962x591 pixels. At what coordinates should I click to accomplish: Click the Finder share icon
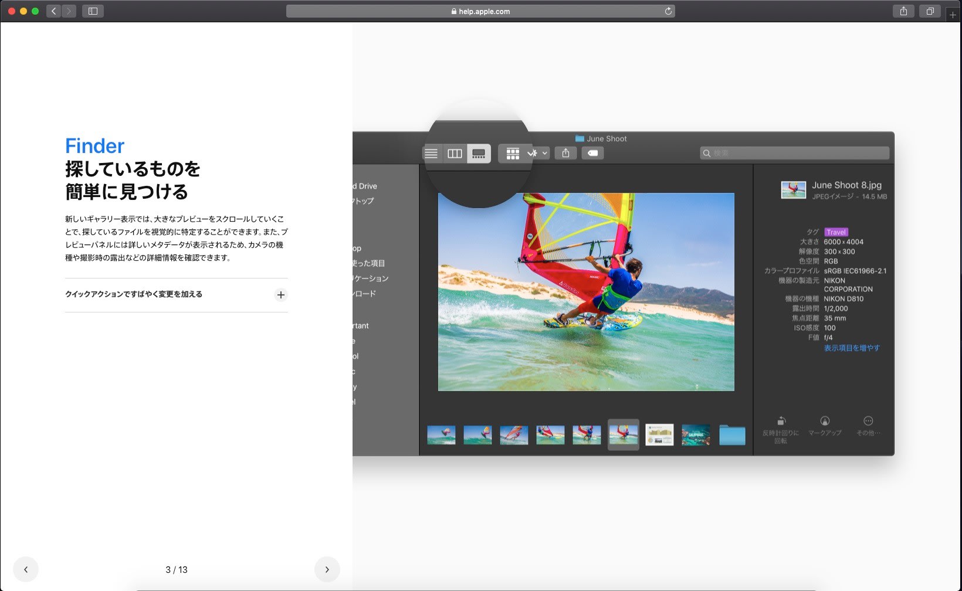(565, 153)
